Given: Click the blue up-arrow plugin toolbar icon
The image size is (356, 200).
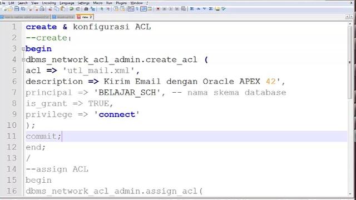Looking at the screenshot, I should pos(198,9).
